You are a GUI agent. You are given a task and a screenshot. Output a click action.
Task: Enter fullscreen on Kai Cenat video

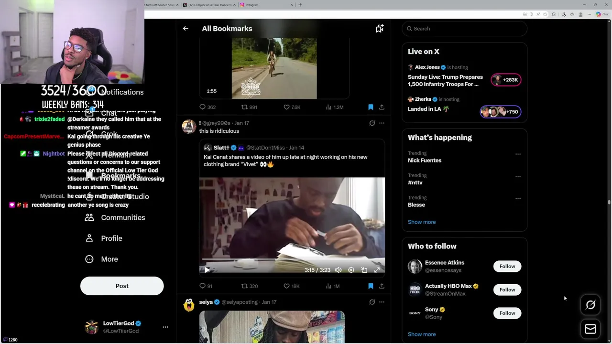(x=377, y=270)
